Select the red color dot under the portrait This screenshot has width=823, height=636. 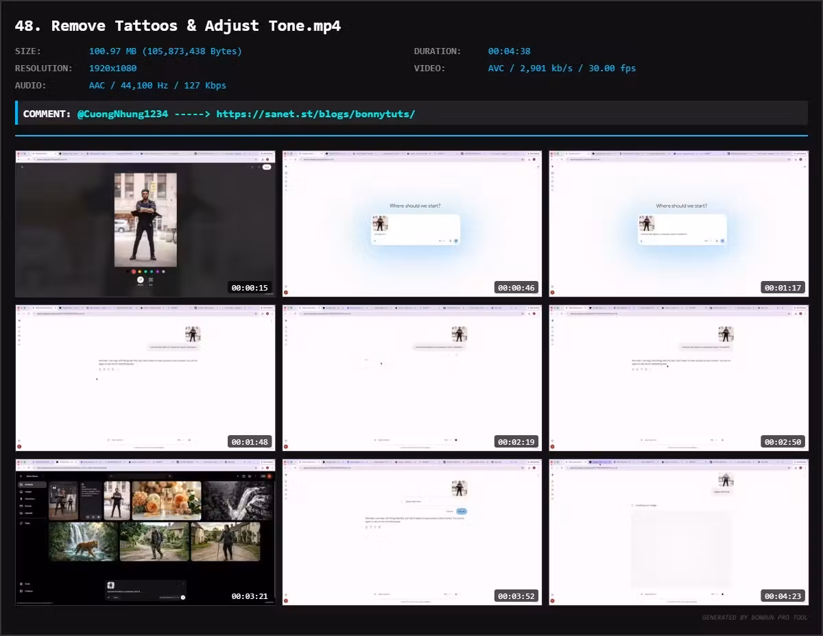pyautogui.click(x=134, y=271)
